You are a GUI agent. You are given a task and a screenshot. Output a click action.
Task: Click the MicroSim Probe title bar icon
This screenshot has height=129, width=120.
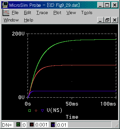(5, 5)
